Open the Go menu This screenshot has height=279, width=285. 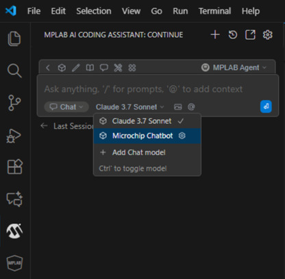tap(156, 11)
